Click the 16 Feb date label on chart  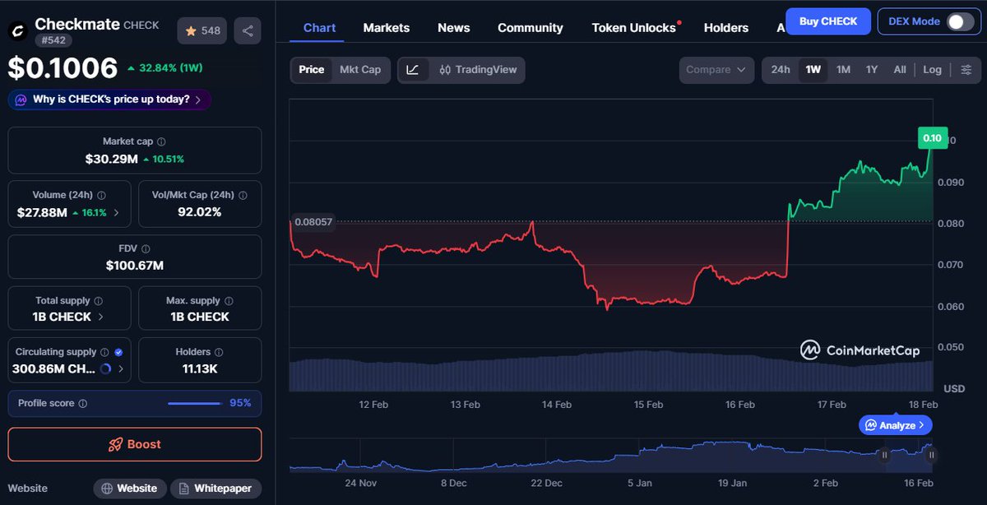740,405
